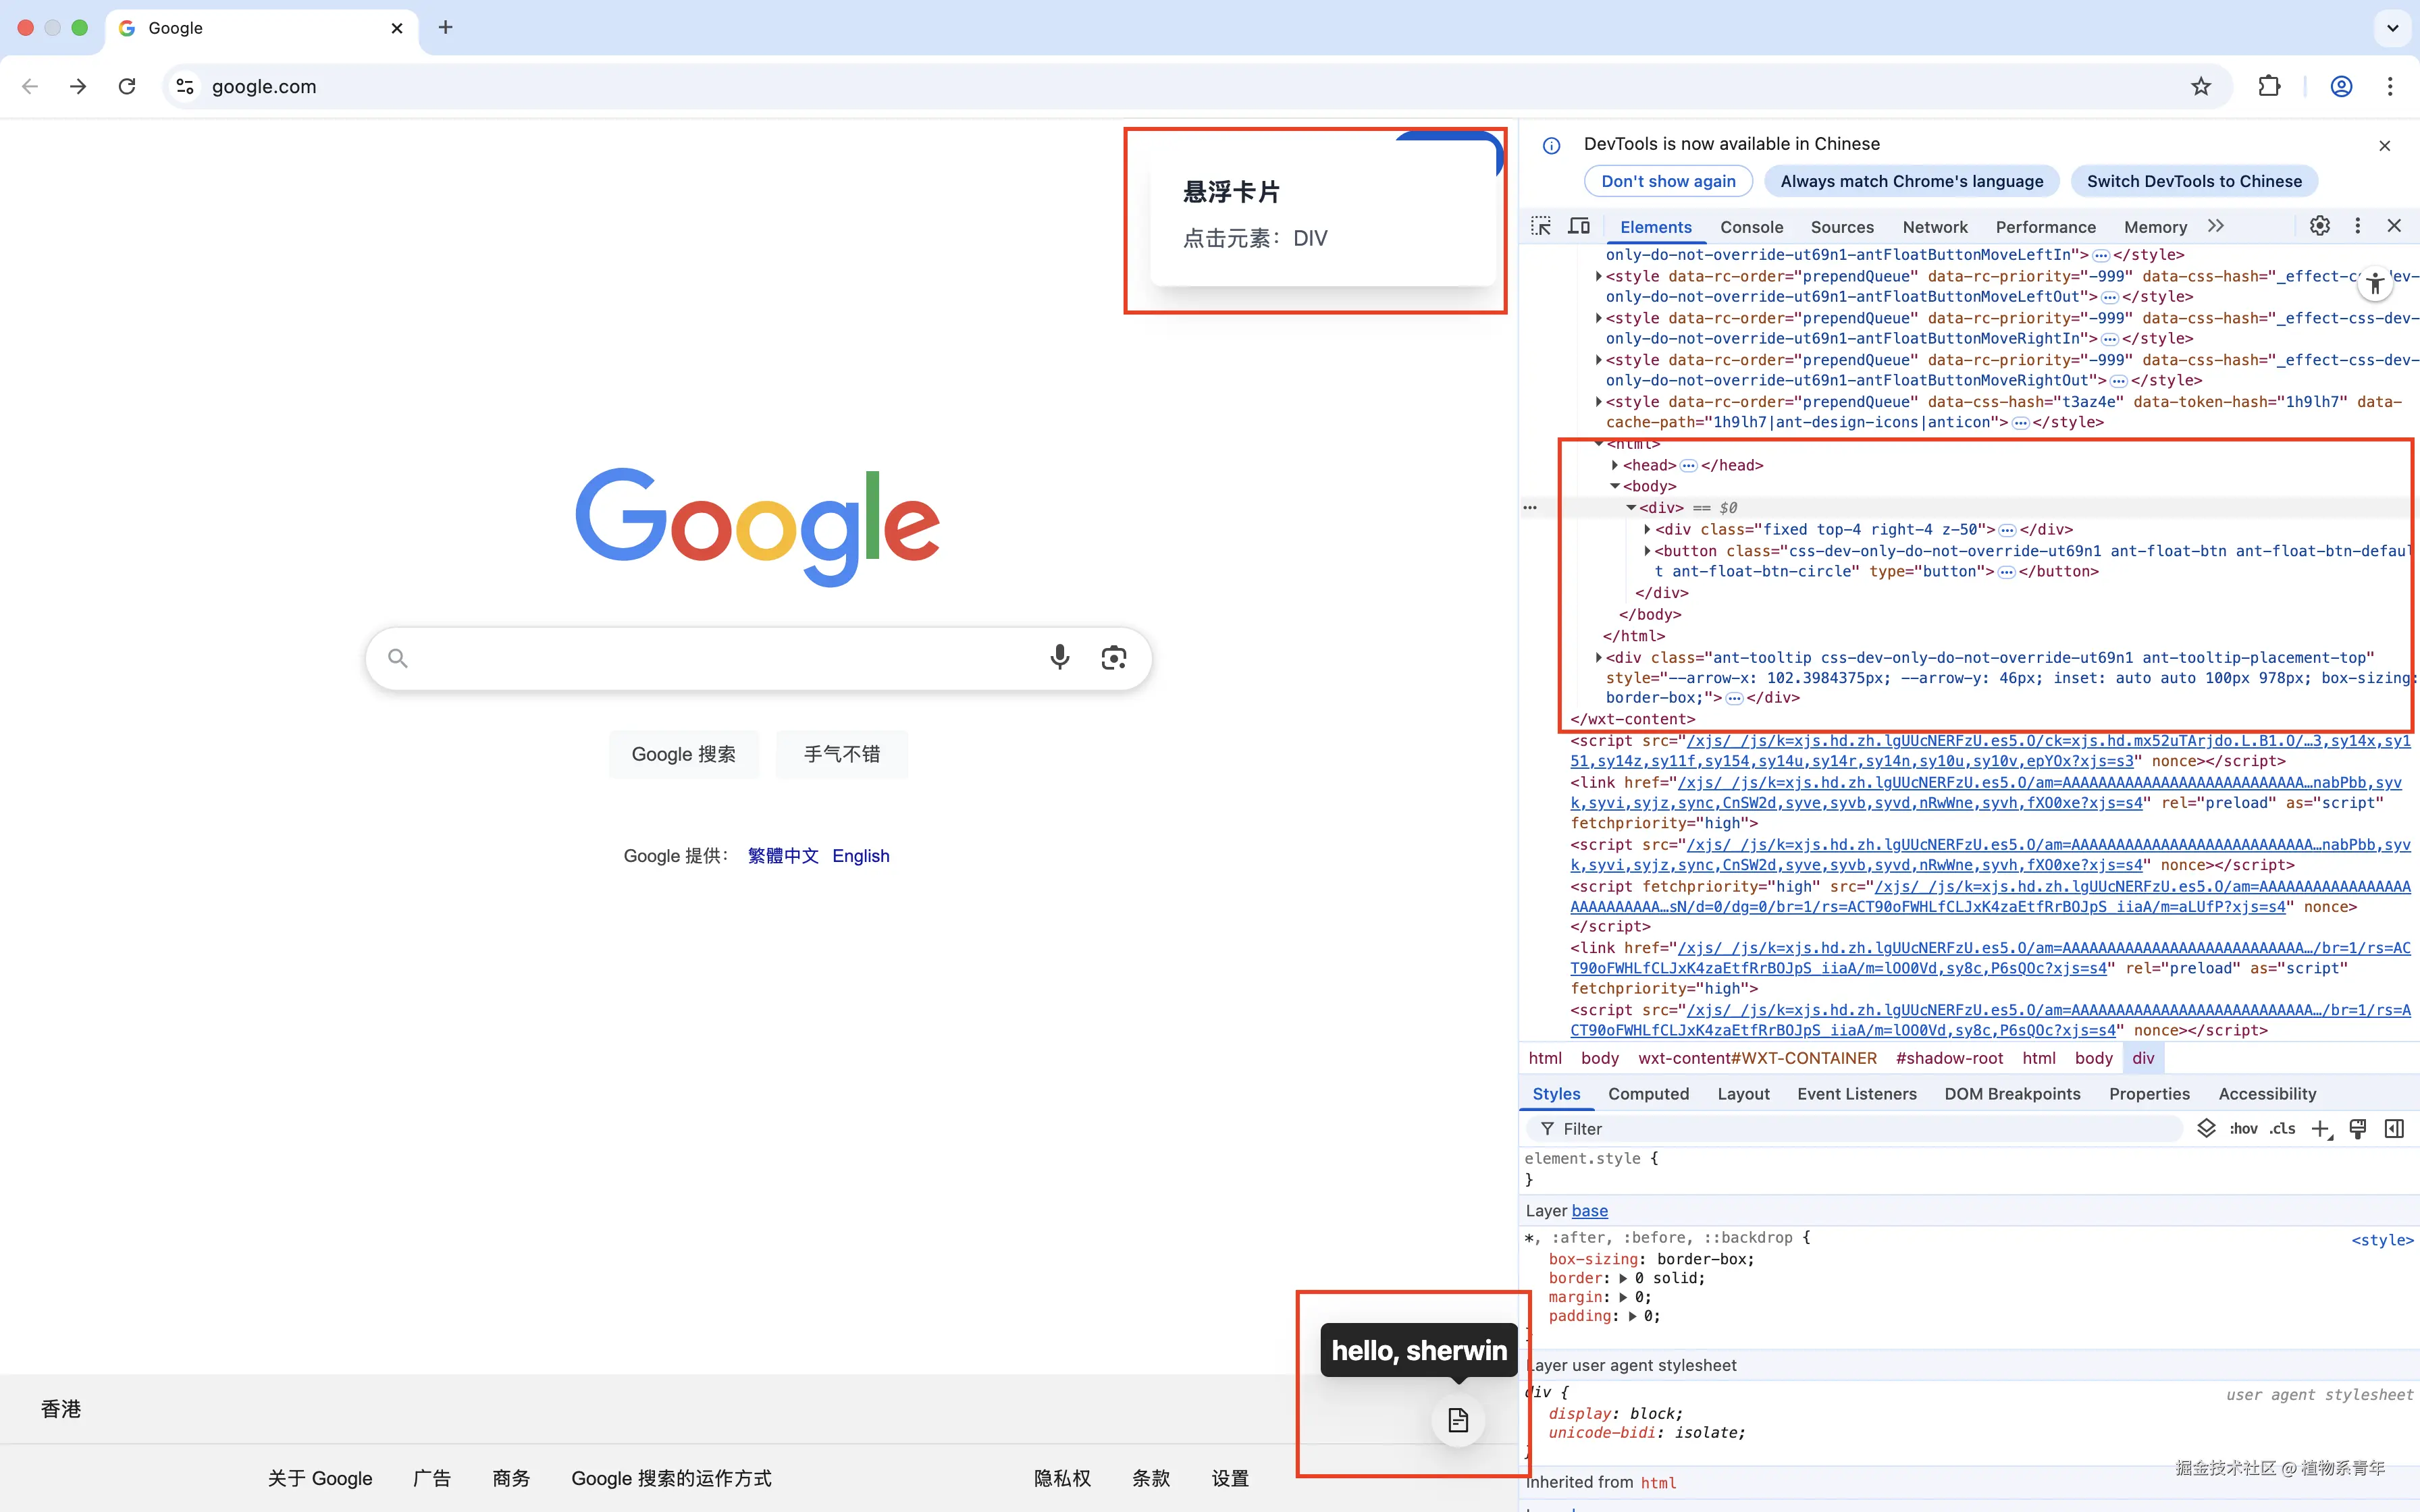This screenshot has width=2420, height=1512.
Task: Bookmark this page with the star icon
Action: [x=2201, y=87]
